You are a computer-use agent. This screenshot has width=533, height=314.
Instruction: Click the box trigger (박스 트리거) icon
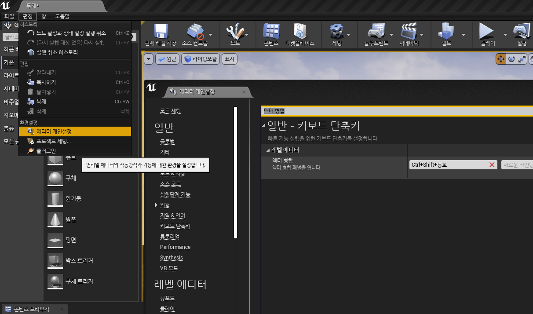55,260
